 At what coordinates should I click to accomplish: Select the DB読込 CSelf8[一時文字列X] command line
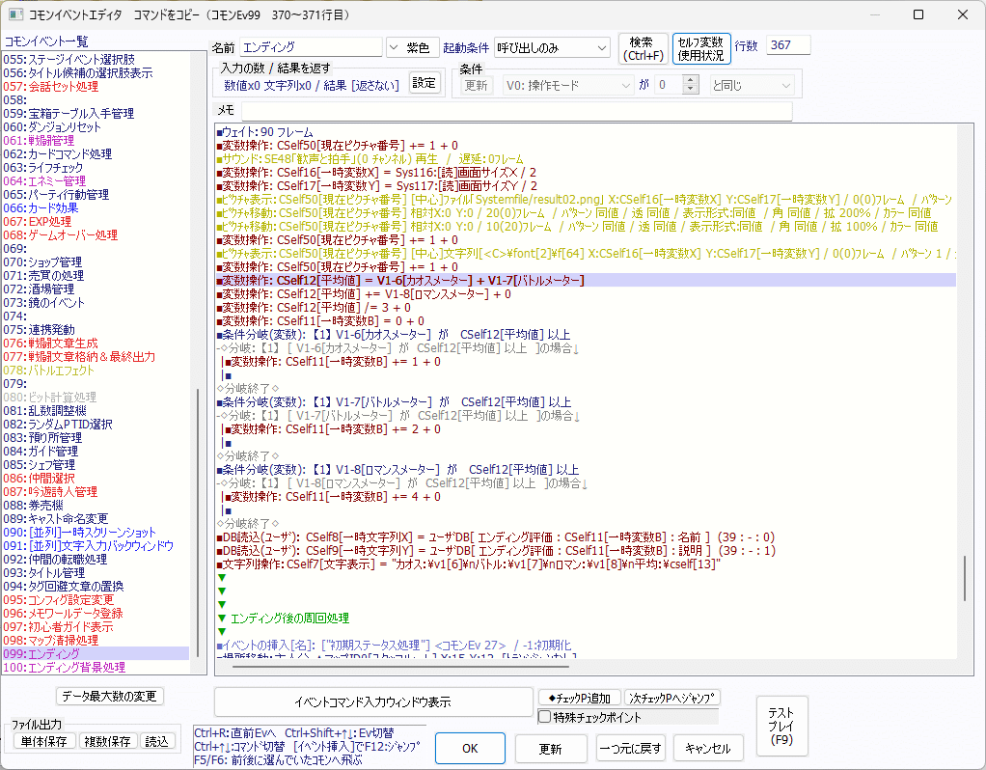click(586, 537)
